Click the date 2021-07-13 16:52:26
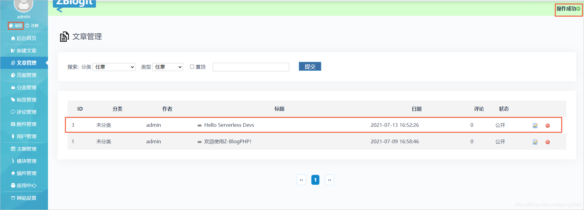Image resolution: width=584 pixels, height=210 pixels. click(395, 125)
